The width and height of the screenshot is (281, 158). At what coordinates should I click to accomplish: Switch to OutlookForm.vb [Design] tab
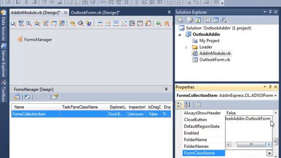point(95,13)
